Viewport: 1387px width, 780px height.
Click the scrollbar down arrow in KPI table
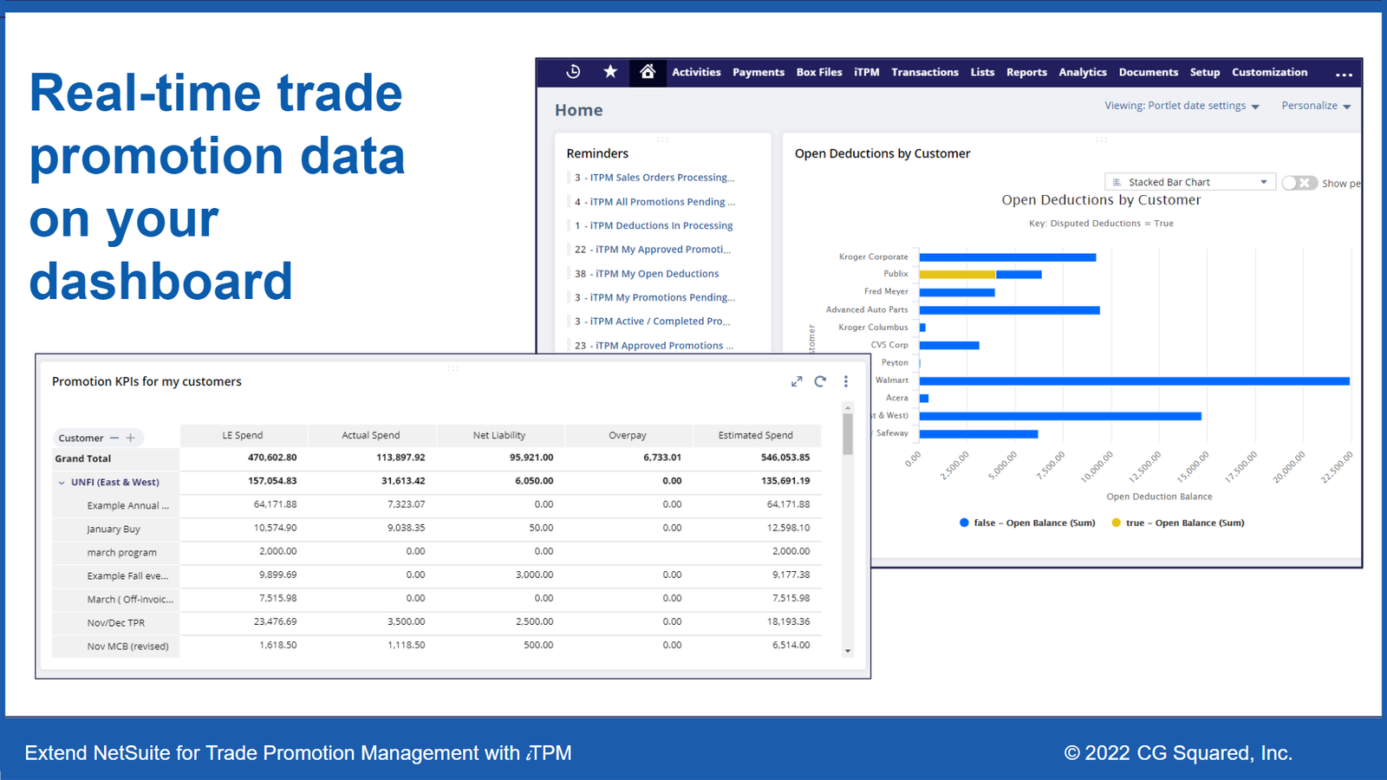(848, 651)
